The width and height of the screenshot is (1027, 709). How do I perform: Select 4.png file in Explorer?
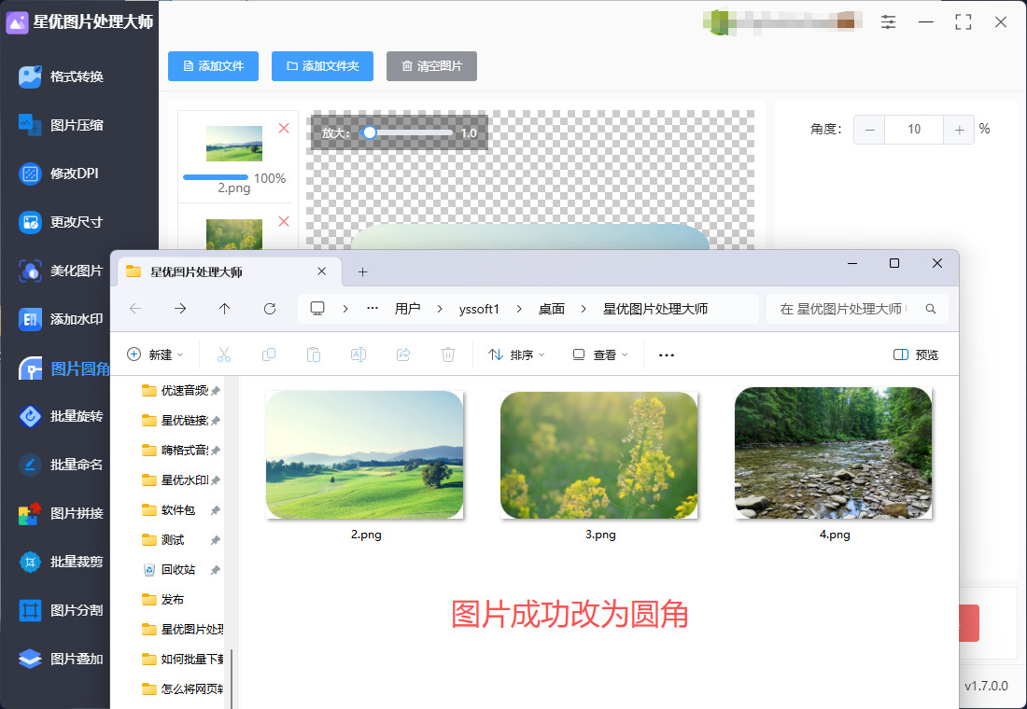click(834, 464)
